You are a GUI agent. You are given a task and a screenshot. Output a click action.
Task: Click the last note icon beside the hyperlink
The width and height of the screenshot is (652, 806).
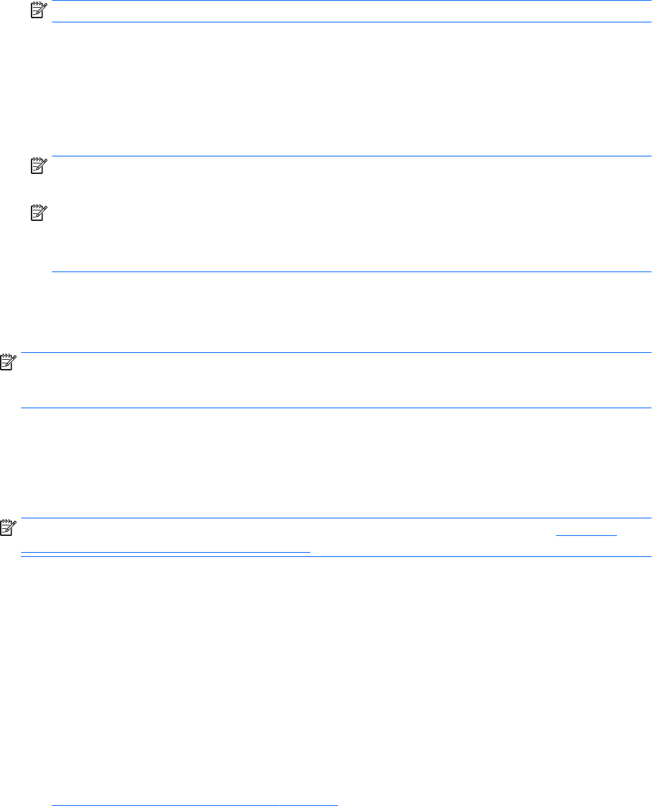pyautogui.click(x=8, y=528)
